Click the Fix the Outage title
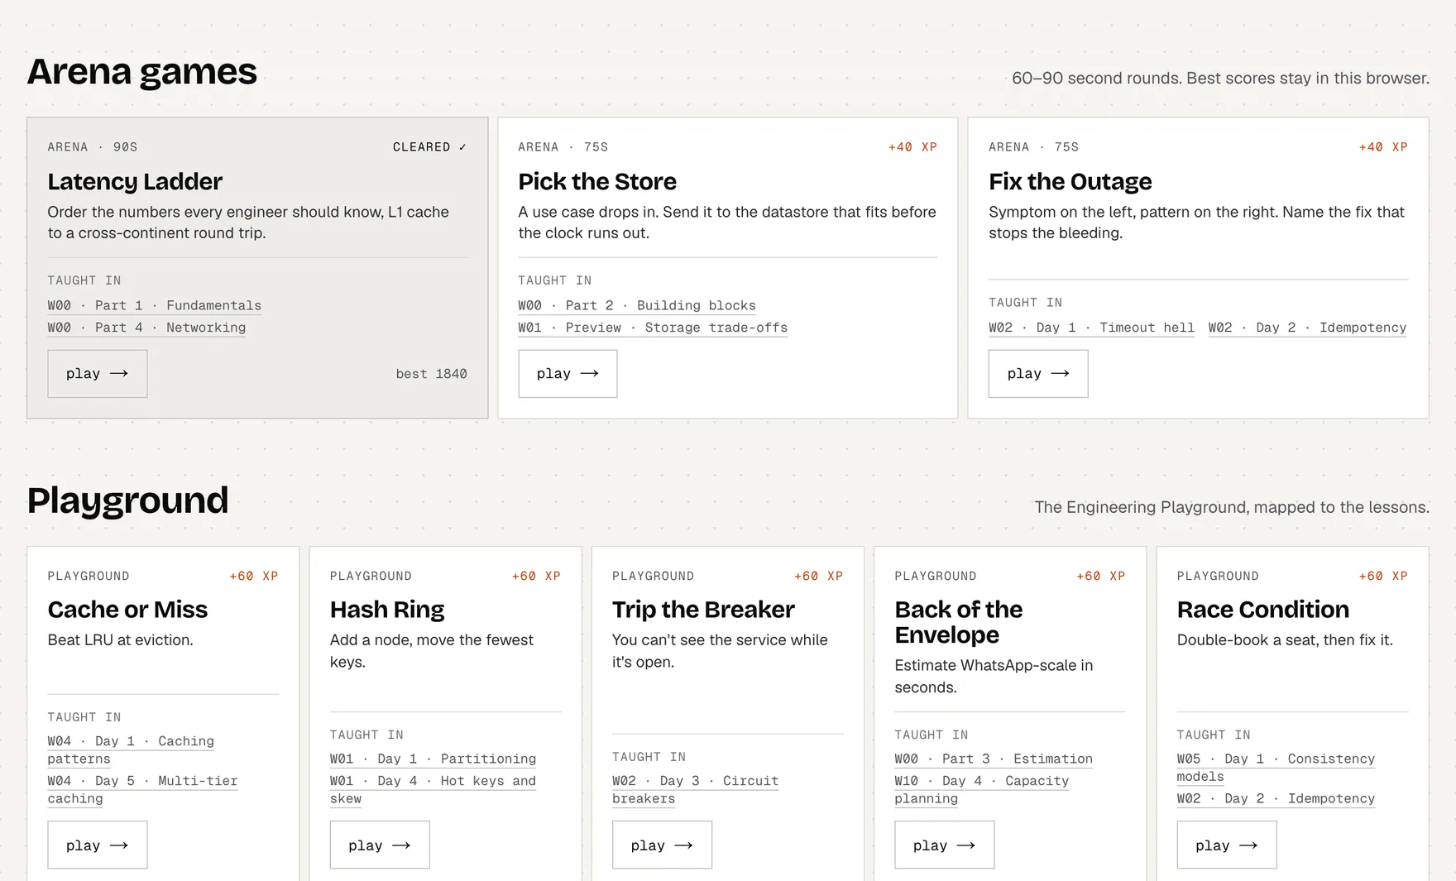This screenshot has width=1456, height=881. coord(1070,181)
